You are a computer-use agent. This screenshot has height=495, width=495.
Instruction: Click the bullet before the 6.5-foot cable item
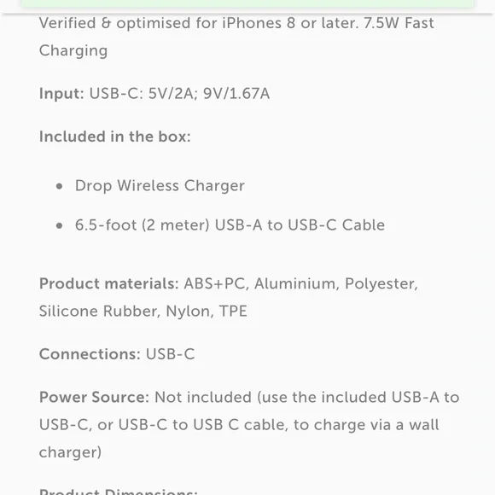[x=59, y=225]
